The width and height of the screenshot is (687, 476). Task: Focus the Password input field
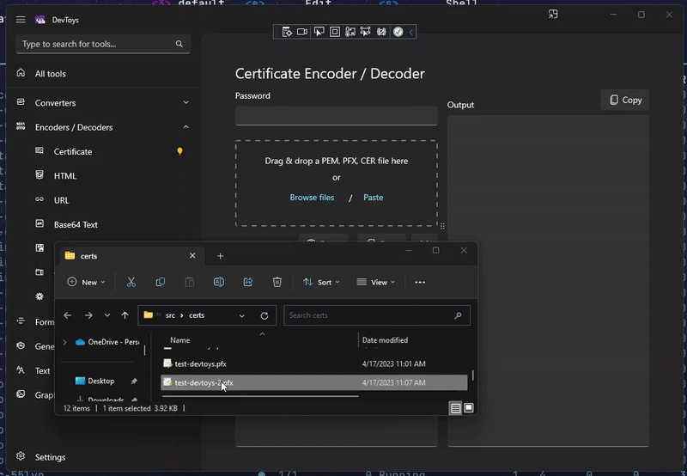click(x=337, y=116)
